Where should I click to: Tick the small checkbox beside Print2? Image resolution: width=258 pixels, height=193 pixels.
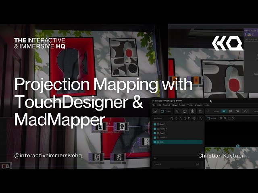158,124
